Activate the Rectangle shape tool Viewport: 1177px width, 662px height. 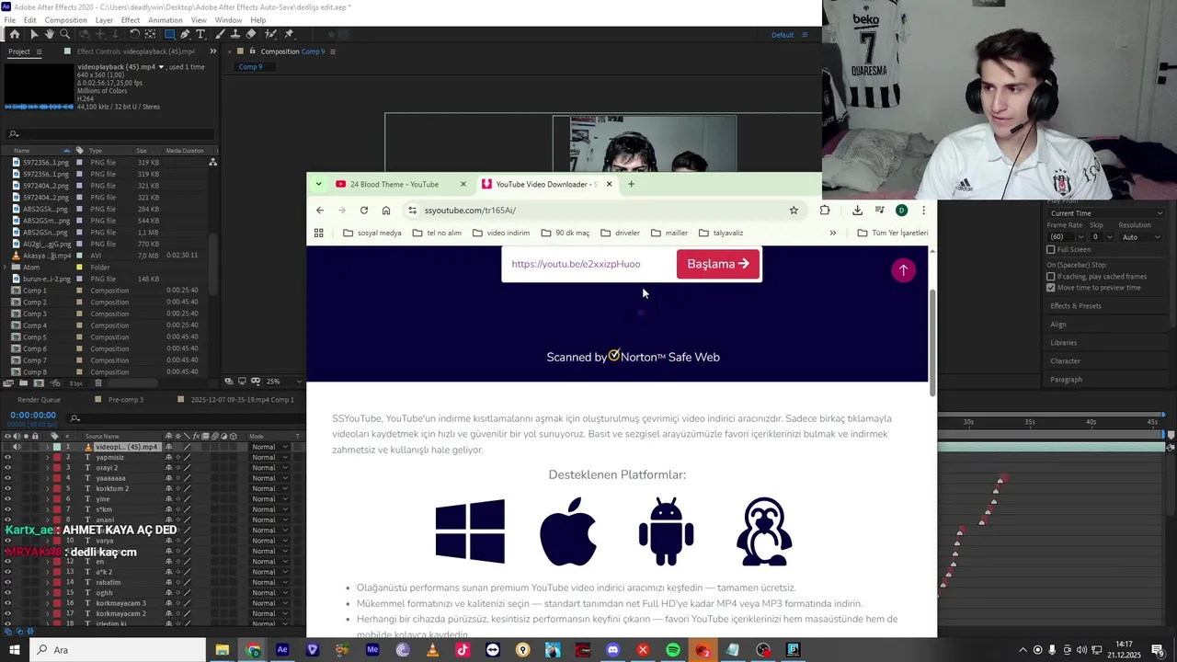pyautogui.click(x=169, y=34)
